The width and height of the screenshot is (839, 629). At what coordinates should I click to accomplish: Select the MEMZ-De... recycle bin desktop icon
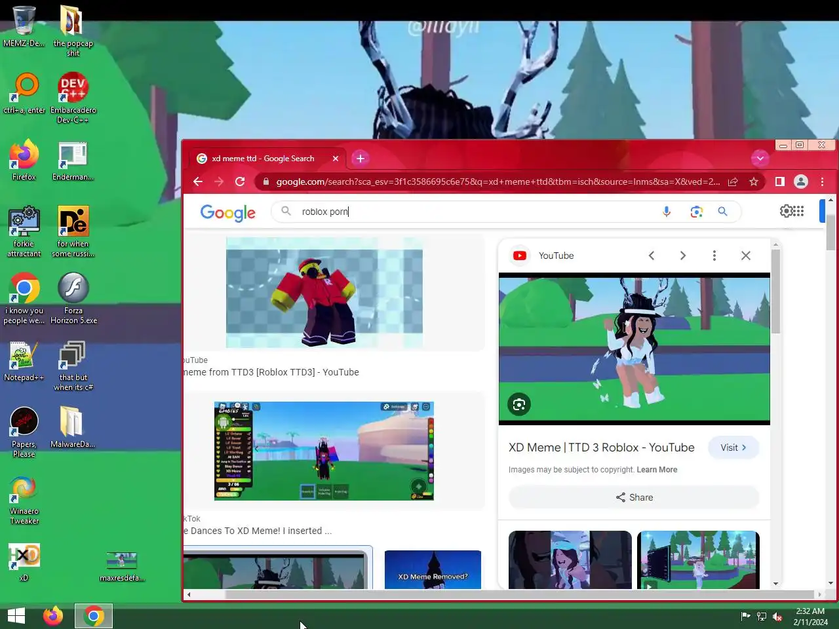pos(24,27)
